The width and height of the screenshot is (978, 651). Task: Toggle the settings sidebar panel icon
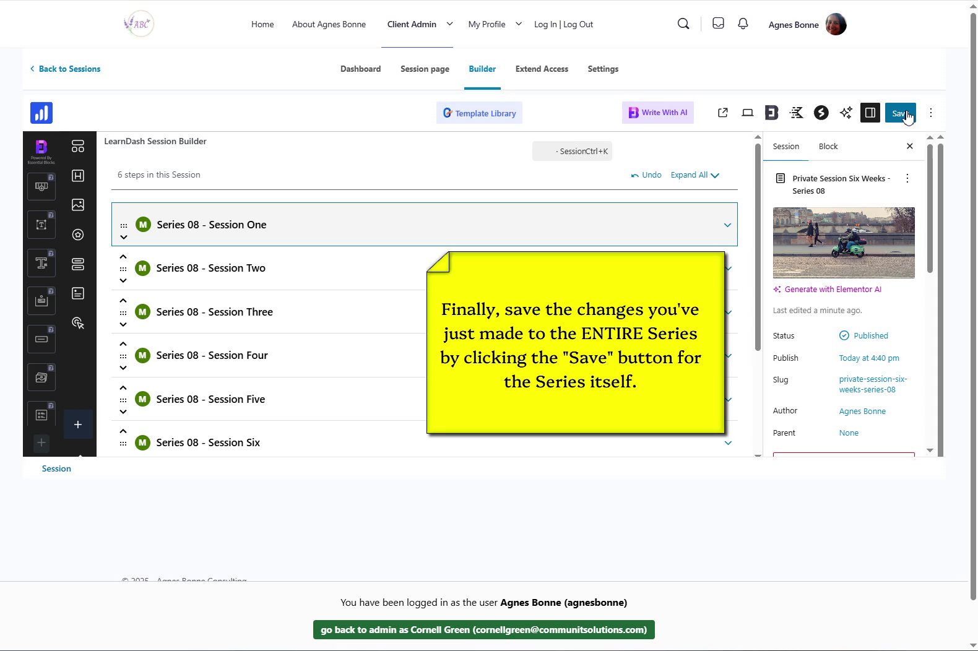[870, 113]
